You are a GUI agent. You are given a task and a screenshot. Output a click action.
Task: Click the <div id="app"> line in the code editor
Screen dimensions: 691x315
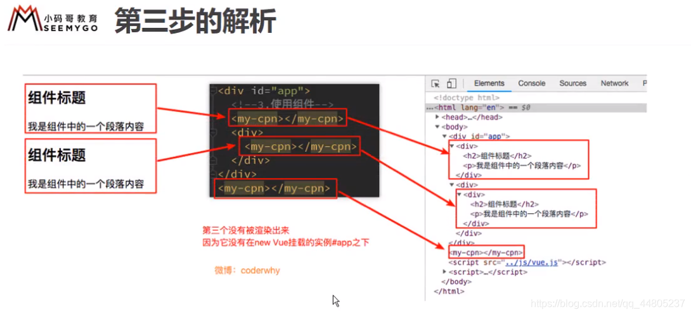(264, 92)
